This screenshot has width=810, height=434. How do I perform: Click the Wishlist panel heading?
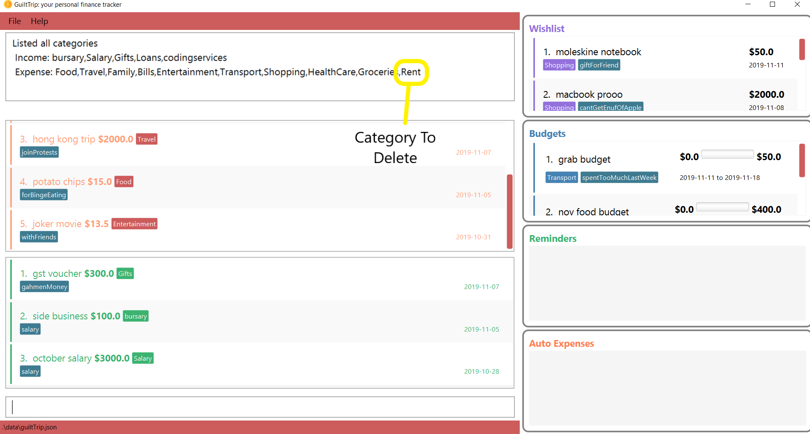(x=546, y=29)
